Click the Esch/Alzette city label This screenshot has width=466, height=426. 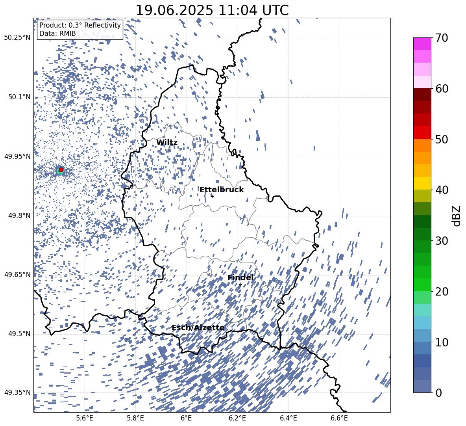[198, 328]
